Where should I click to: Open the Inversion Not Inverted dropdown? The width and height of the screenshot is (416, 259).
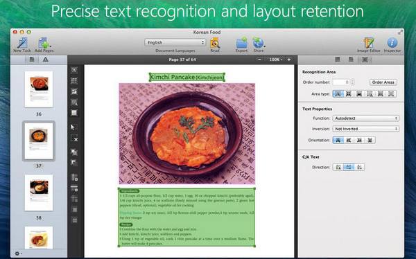pyautogui.click(x=366, y=129)
